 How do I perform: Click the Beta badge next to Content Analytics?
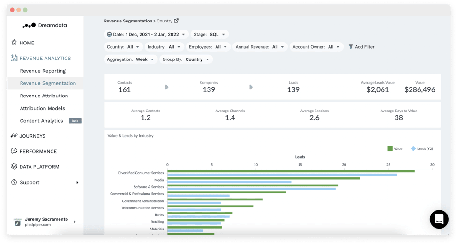pos(75,121)
